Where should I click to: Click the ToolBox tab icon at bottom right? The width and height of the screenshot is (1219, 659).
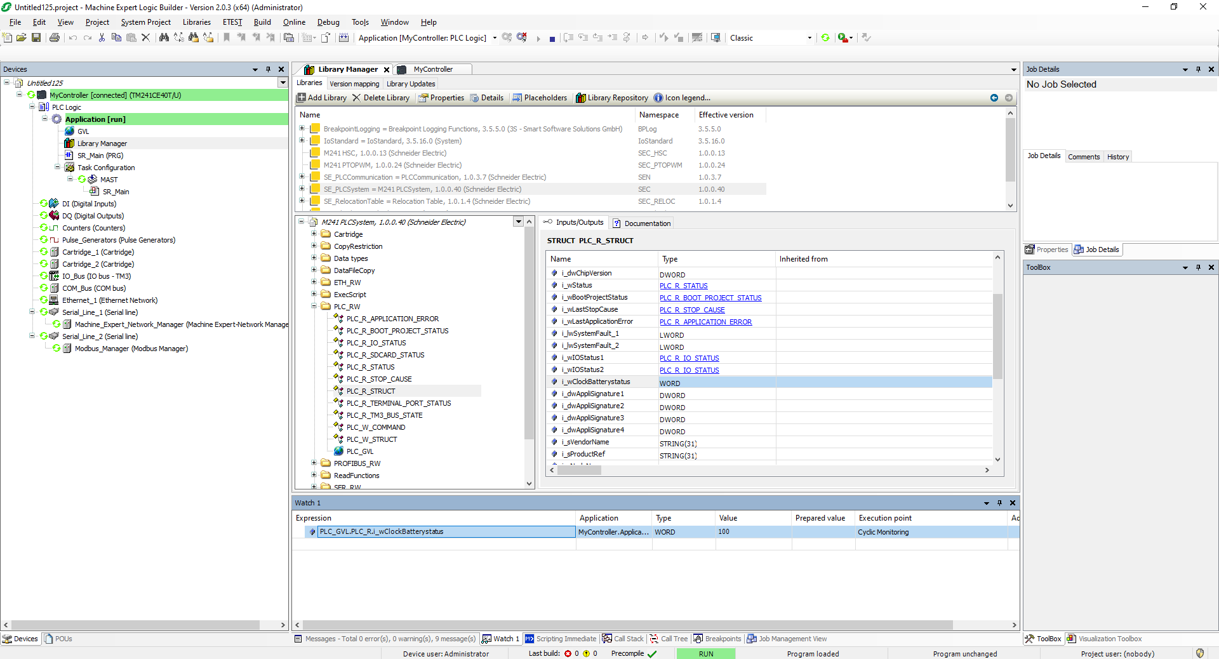pyautogui.click(x=1030, y=639)
